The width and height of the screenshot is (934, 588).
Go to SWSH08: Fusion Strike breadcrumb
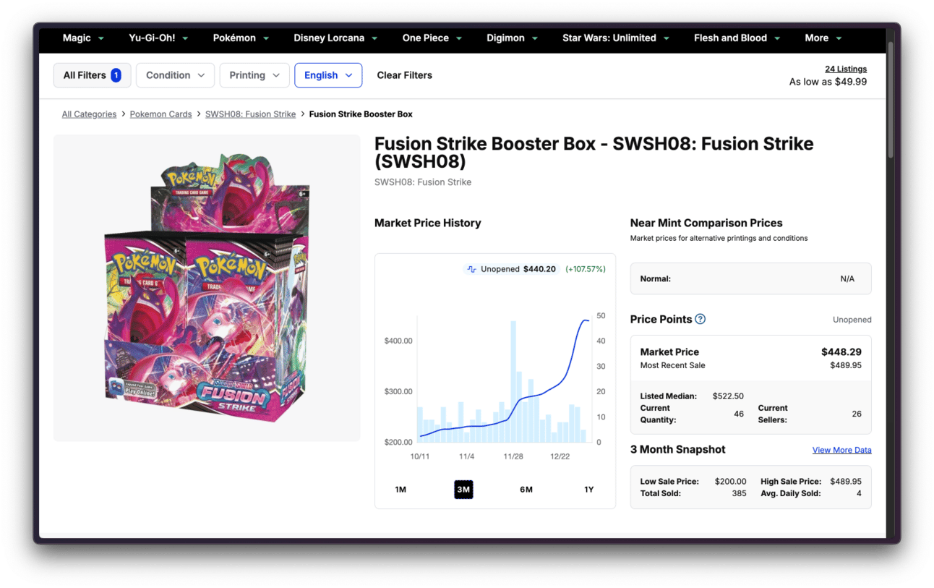(250, 114)
